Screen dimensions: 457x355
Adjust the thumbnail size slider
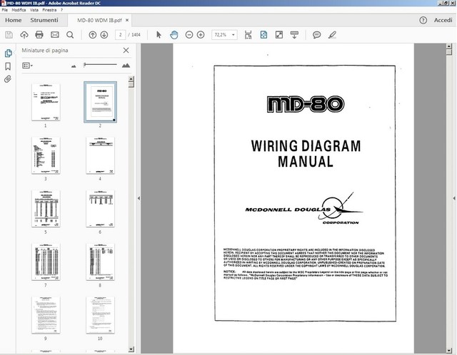coord(100,65)
